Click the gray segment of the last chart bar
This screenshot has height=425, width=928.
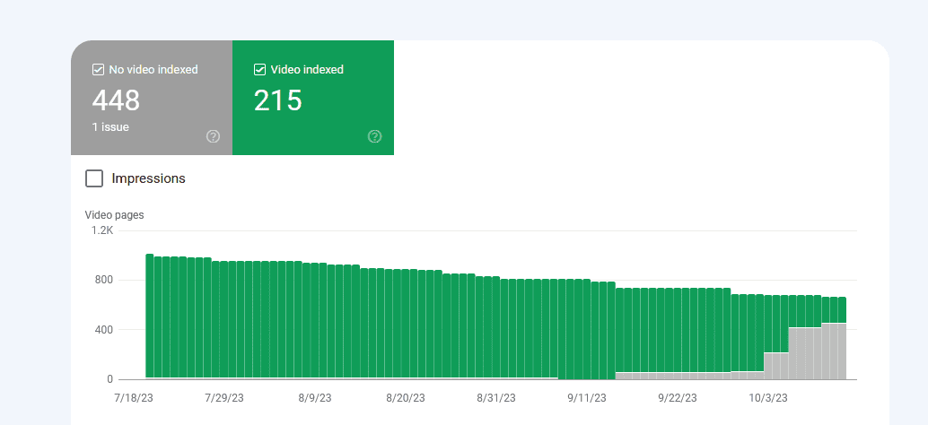point(841,351)
